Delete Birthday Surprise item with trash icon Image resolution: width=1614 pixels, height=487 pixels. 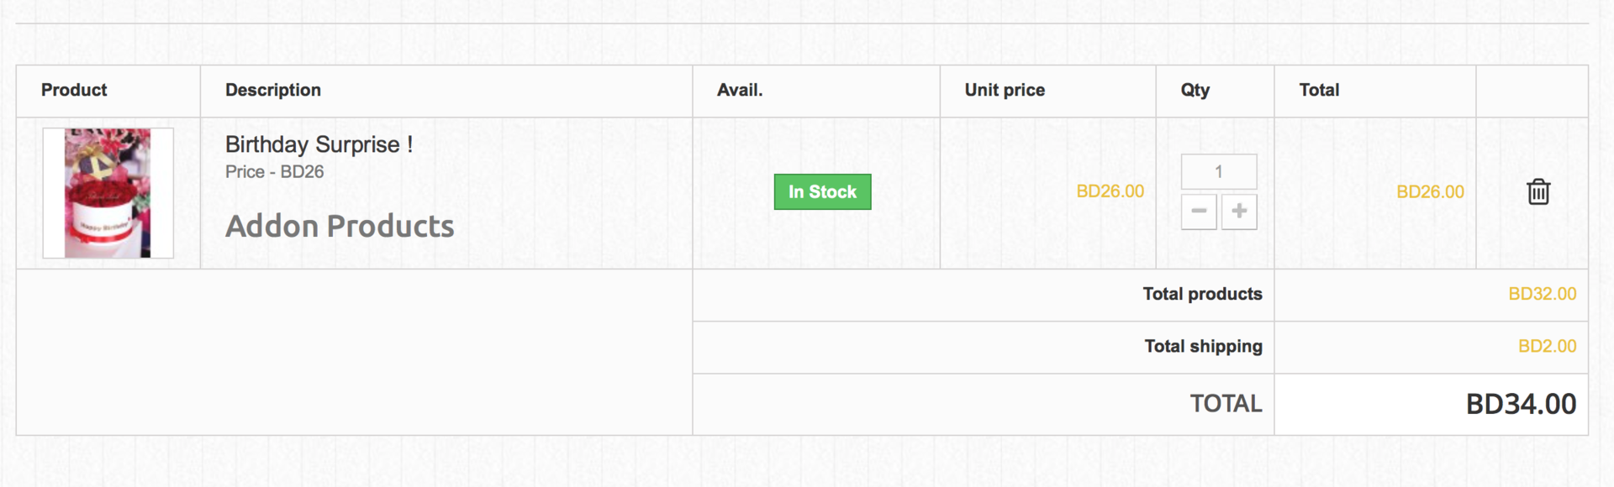pos(1538,192)
